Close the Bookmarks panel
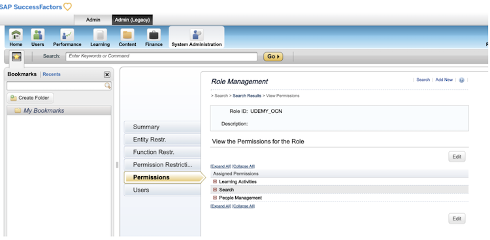Image resolution: width=490 pixels, height=240 pixels. coord(107,74)
